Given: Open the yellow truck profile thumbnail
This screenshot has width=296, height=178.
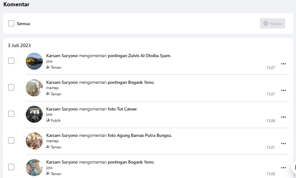Looking at the screenshot, I should (x=34, y=61).
